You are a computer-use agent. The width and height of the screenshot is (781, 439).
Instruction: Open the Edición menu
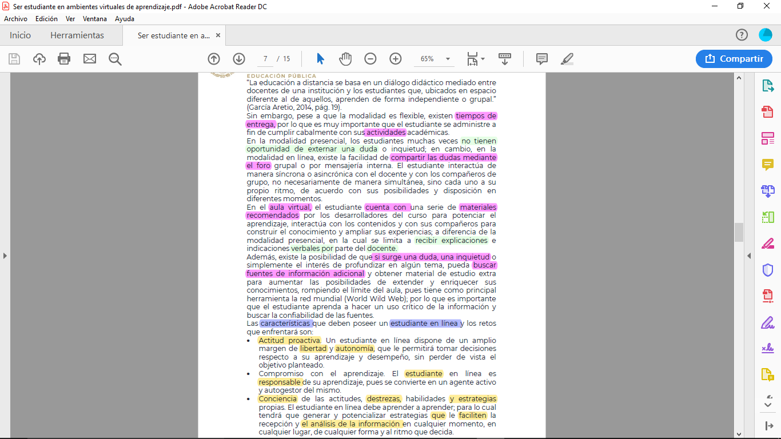(x=46, y=19)
